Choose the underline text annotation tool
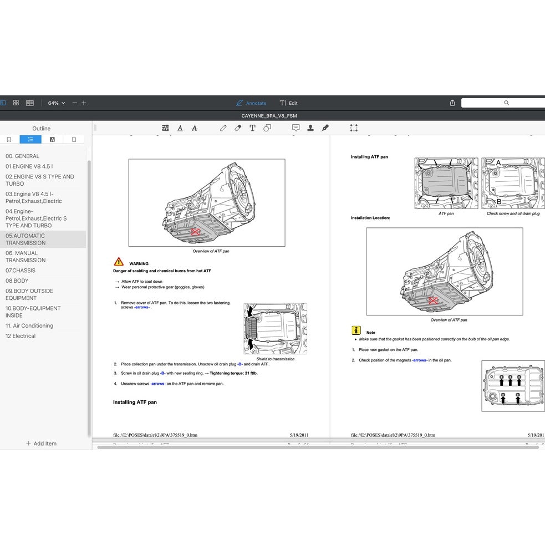Viewport: 545px width, 545px height. (180, 128)
